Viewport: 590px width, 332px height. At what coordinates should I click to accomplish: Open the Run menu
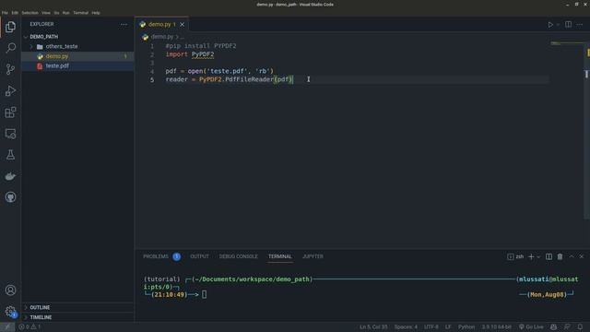(x=65, y=13)
